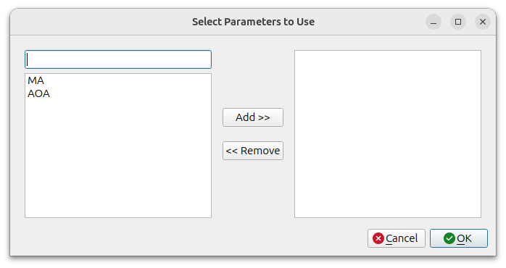Click the red X icon on Cancel
This screenshot has width=506, height=268.
tap(378, 238)
